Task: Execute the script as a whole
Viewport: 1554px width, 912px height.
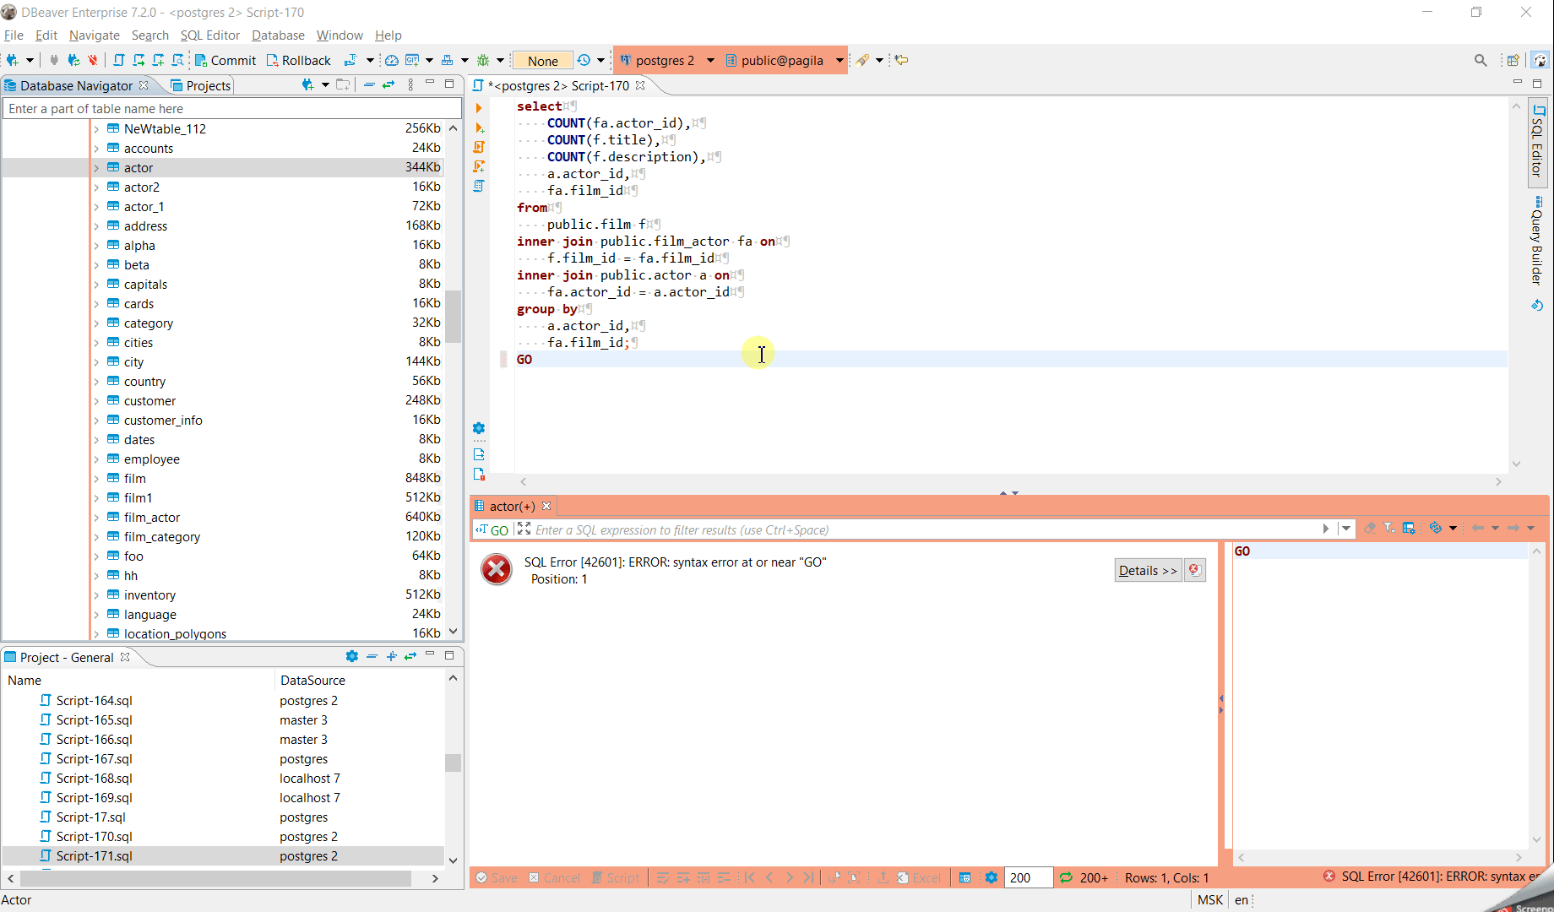Action: 479,146
